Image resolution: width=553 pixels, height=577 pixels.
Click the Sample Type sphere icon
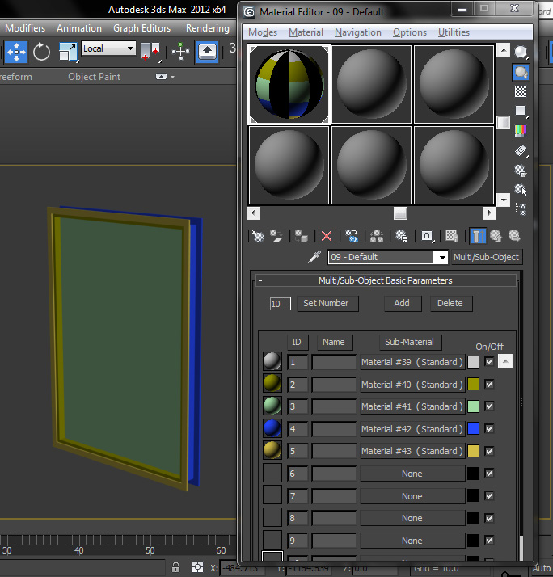[x=521, y=53]
